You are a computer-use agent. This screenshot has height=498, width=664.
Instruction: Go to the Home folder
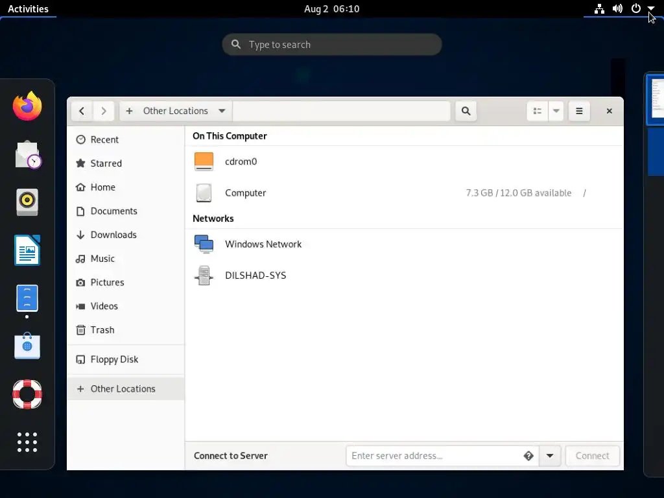[125, 187]
